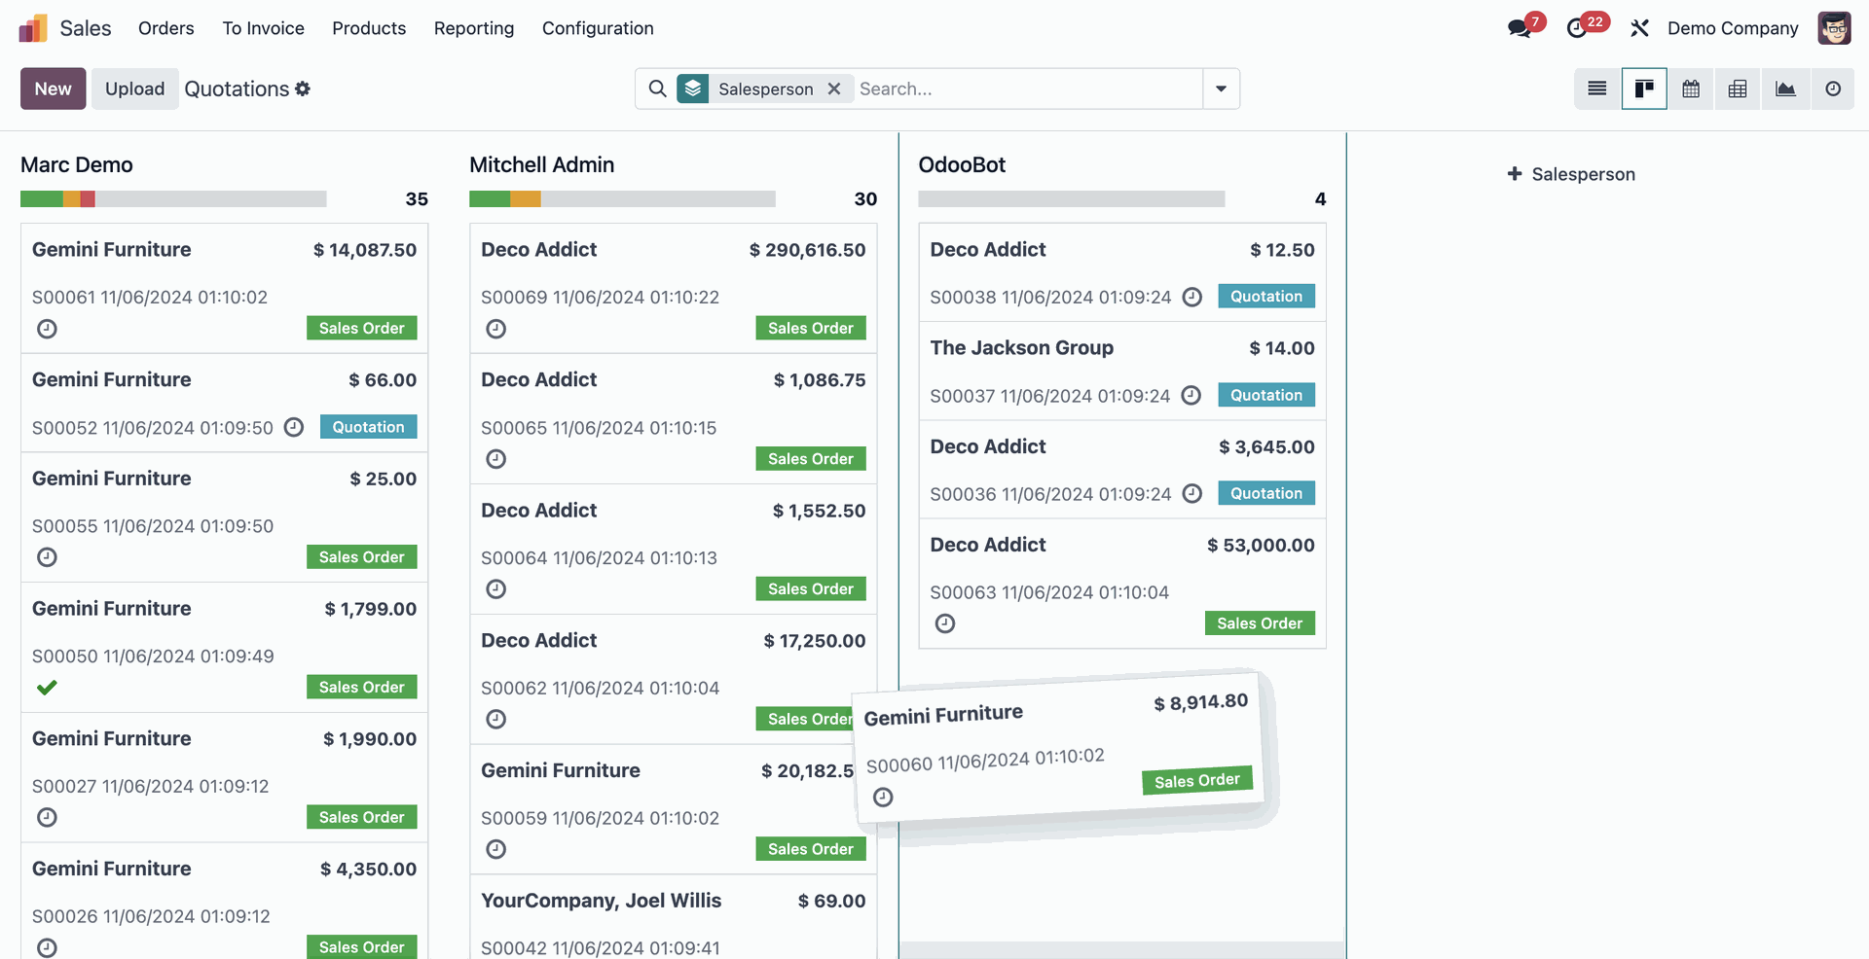
Task: Open the To Invoice menu
Action: [x=263, y=28]
